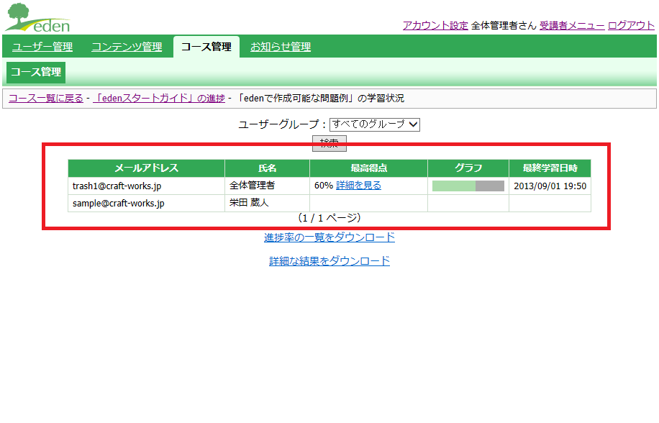Viewport: 659px width, 423px height.
Task: Click the date 2013/09/01 19:50
Action: pyautogui.click(x=550, y=186)
